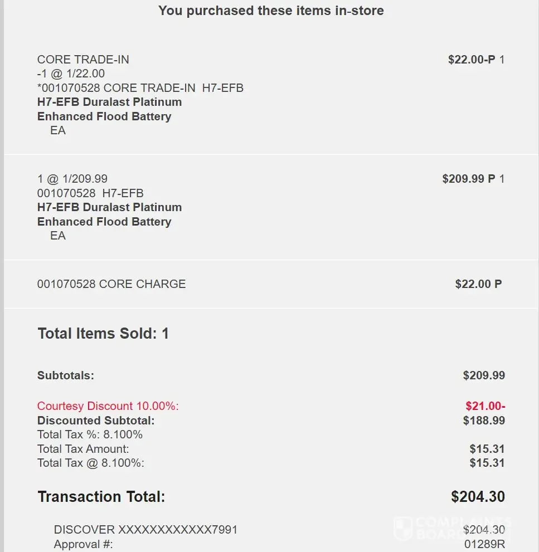Select the '-1 @ 1/22.00' quantity line

click(71, 74)
